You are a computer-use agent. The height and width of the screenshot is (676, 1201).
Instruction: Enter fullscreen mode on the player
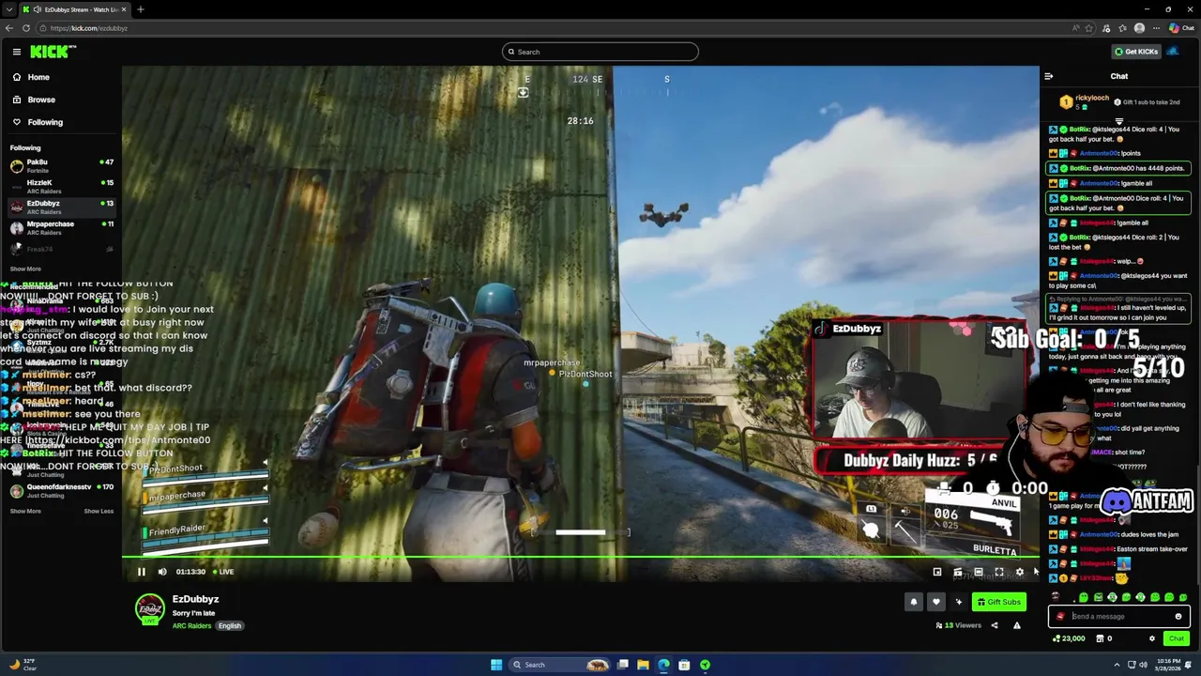[x=999, y=572]
